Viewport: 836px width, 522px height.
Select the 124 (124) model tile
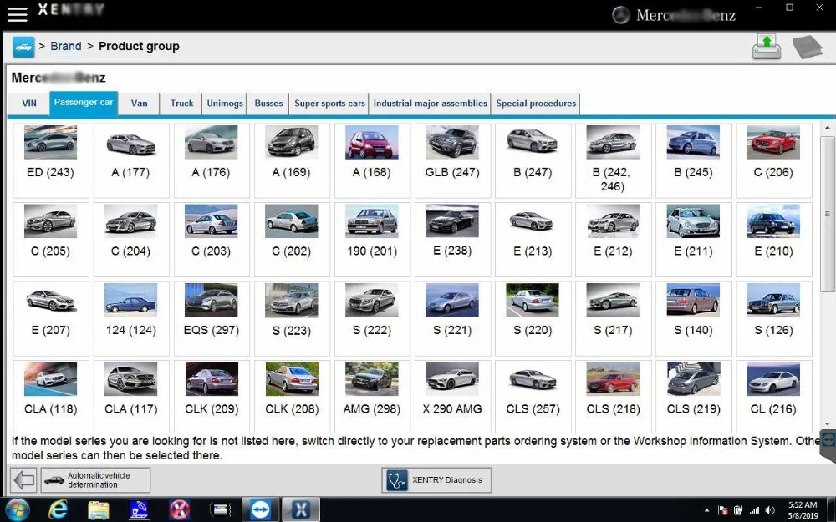pos(131,318)
